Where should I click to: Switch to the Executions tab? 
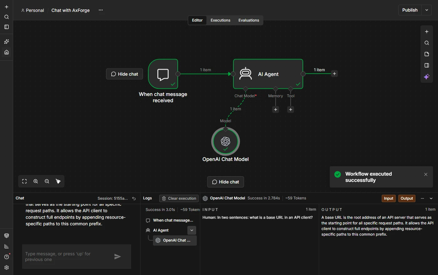[220, 20]
